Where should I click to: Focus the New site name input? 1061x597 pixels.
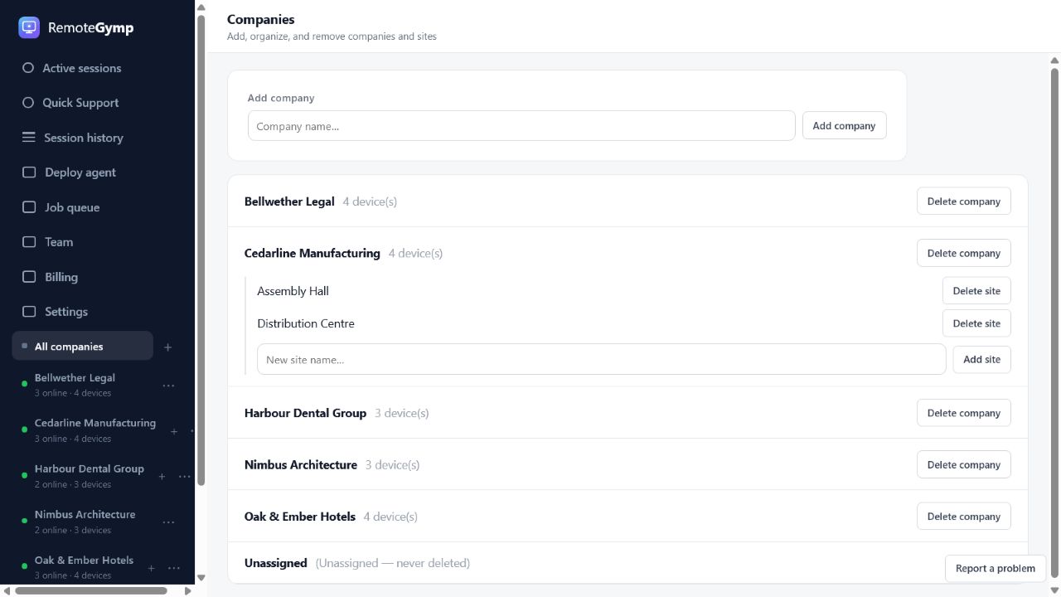pos(601,359)
